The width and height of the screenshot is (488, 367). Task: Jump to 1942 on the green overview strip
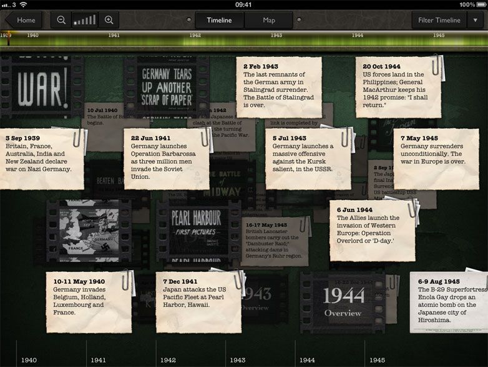tap(195, 35)
